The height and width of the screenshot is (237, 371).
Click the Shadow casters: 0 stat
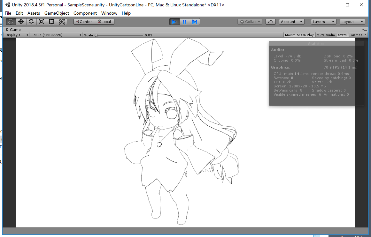328,90
